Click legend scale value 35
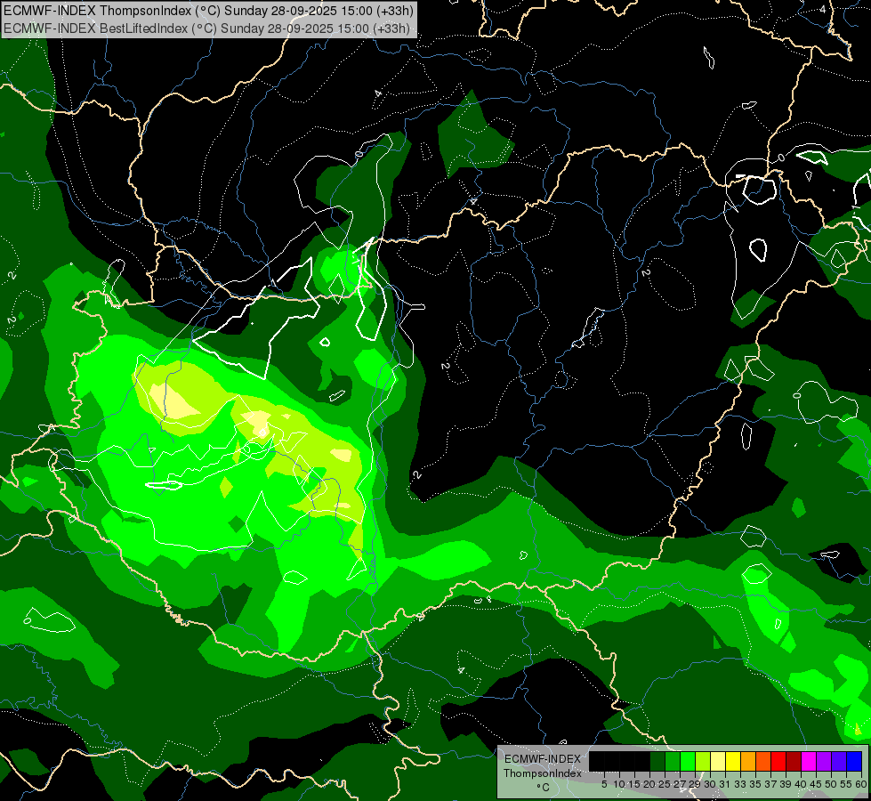The width and height of the screenshot is (871, 801). pyautogui.click(x=755, y=784)
